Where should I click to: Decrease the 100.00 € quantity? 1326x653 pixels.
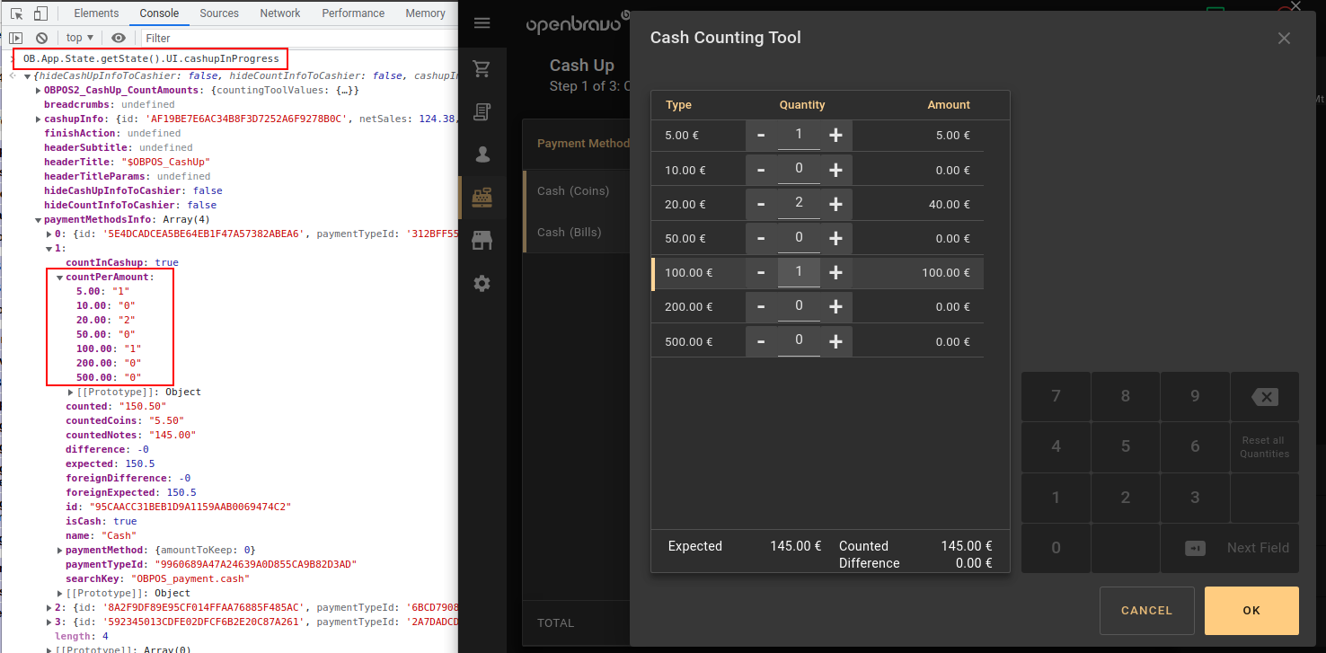761,272
